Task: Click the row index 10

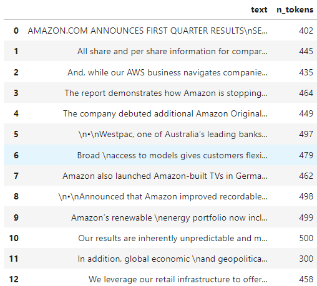Action: tap(14, 238)
